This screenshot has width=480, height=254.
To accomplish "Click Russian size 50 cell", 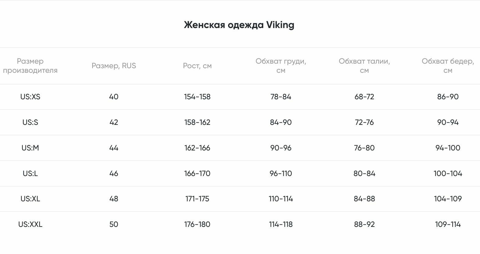I will (x=114, y=224).
